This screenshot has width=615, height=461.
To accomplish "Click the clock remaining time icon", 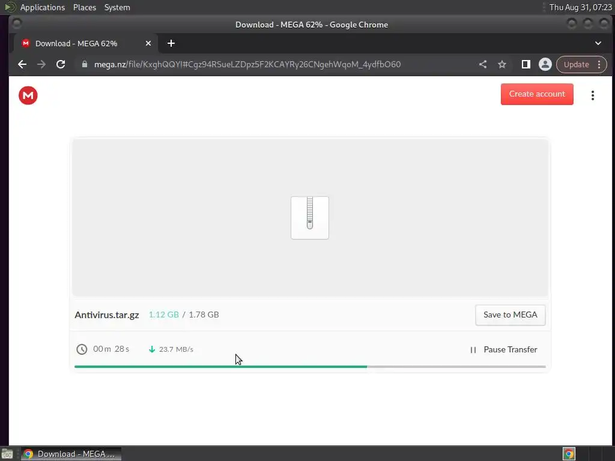I will 82,349.
